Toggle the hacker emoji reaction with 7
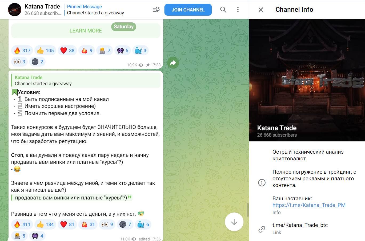Image resolution: width=365 pixels, height=241 pixels. click(x=105, y=50)
